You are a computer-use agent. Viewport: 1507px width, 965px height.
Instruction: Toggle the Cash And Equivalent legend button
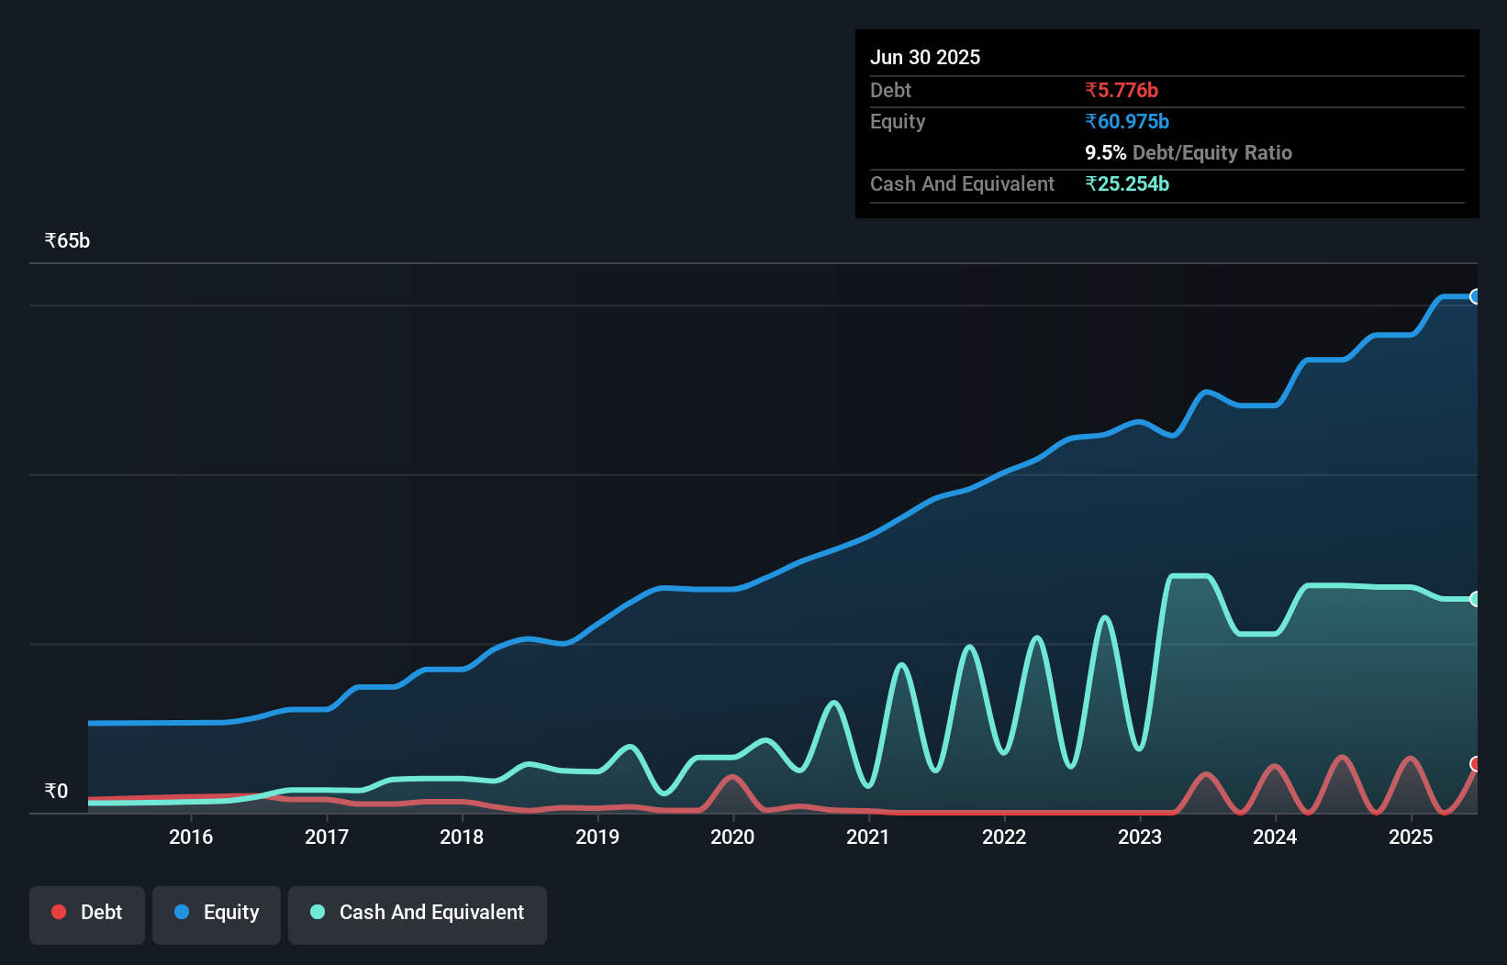418,915
